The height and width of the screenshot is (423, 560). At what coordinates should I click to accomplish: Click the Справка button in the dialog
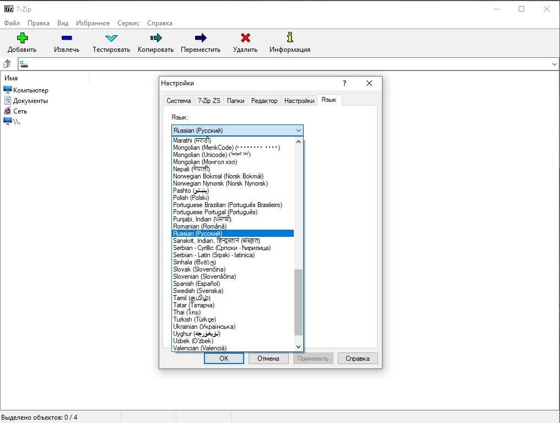coord(358,359)
